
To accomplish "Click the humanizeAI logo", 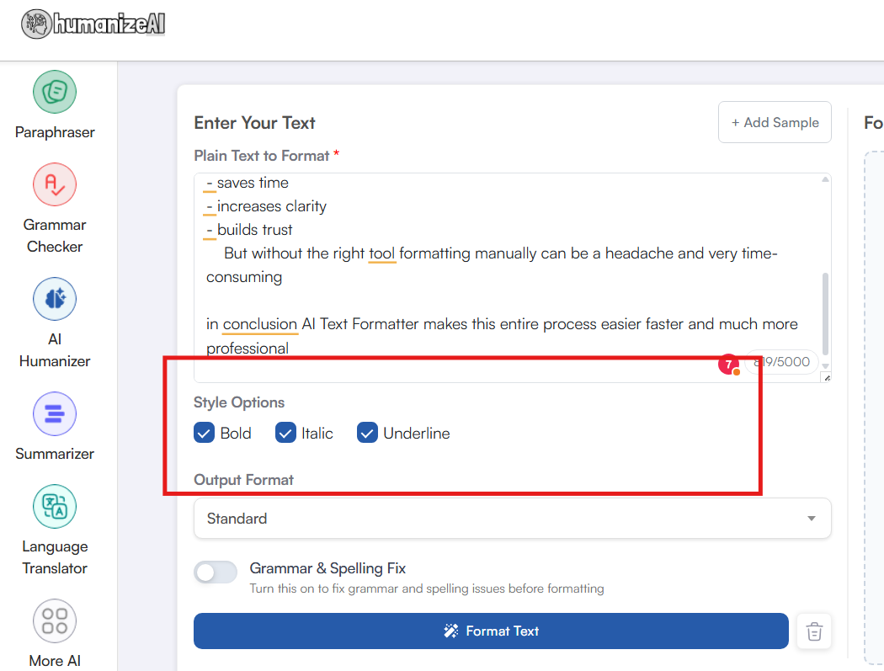I will tap(93, 24).
